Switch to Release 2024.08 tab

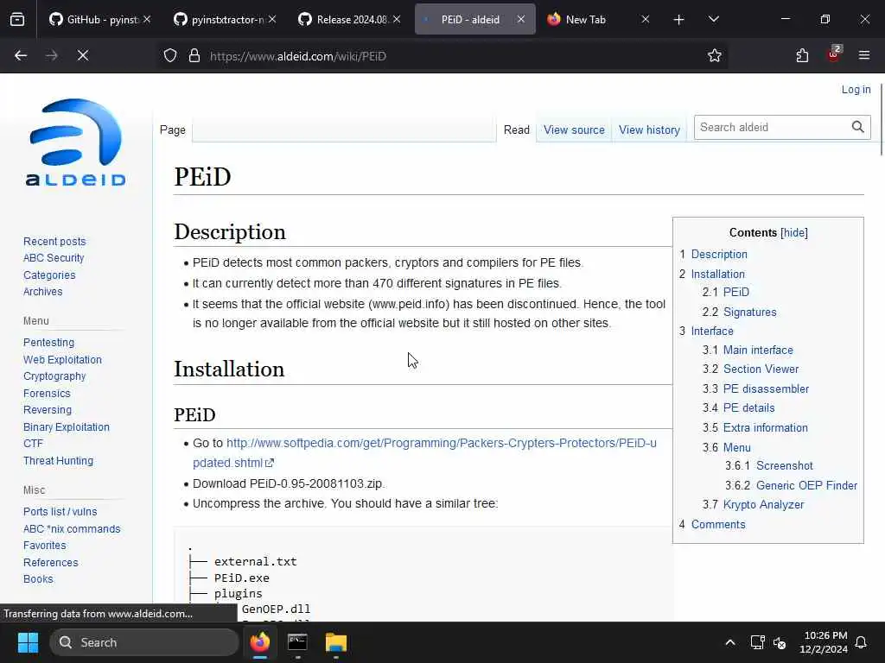coord(344,19)
